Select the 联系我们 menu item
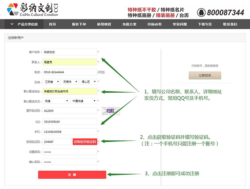Image resolution: width=250 pixels, height=189 pixels. (x=230, y=24)
